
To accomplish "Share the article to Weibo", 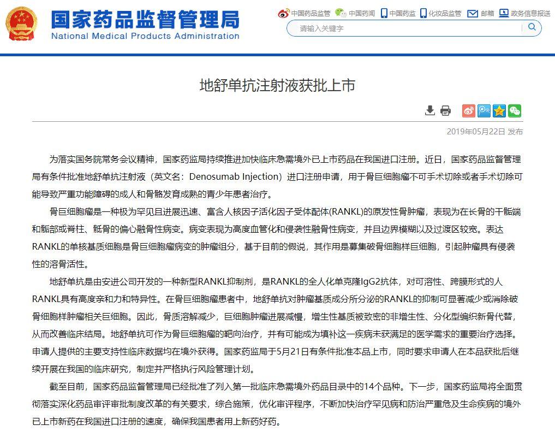I will [x=468, y=110].
